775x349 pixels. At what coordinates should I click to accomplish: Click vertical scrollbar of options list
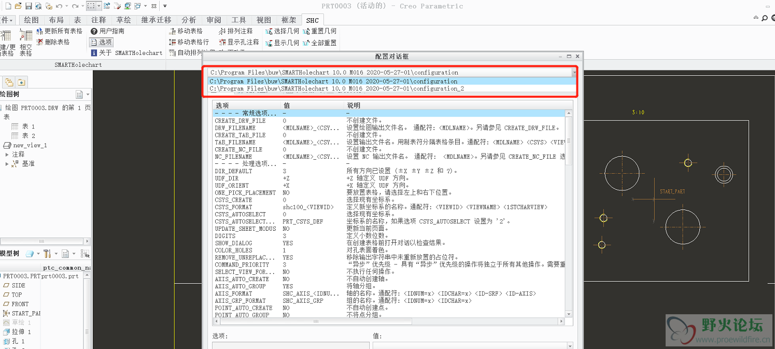[569, 213]
